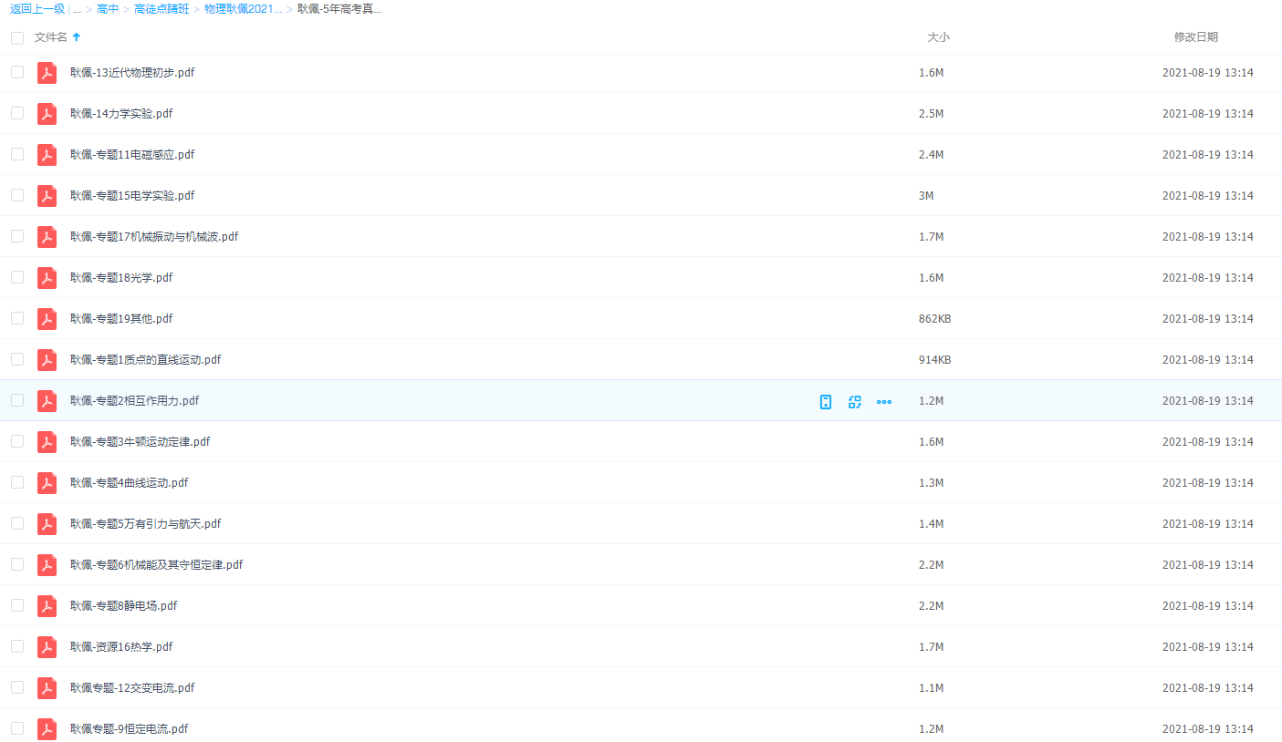Select checkbox for 耿佩-专题19其他.pdf
Screen dimensions: 1282x742
[17, 318]
